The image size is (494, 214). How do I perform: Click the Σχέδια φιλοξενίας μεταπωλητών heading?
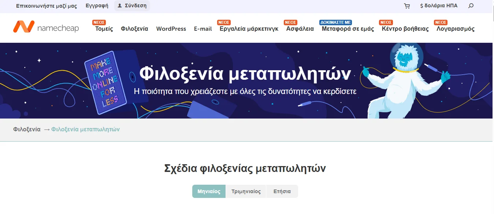tap(245, 168)
